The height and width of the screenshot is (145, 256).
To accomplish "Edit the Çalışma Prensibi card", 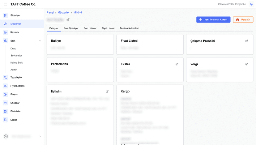I will (246, 41).
